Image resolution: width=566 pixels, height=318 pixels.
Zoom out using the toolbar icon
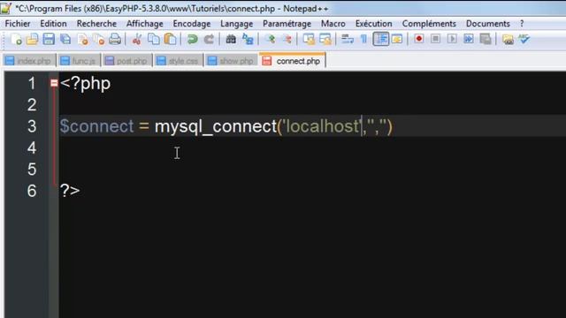coord(287,39)
